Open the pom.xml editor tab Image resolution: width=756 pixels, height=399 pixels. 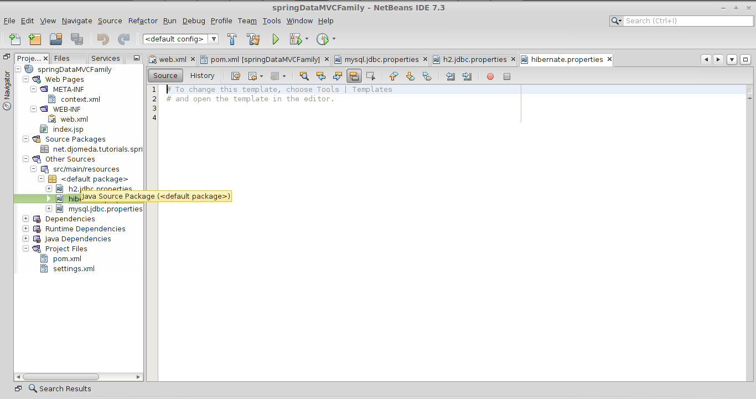tap(265, 59)
